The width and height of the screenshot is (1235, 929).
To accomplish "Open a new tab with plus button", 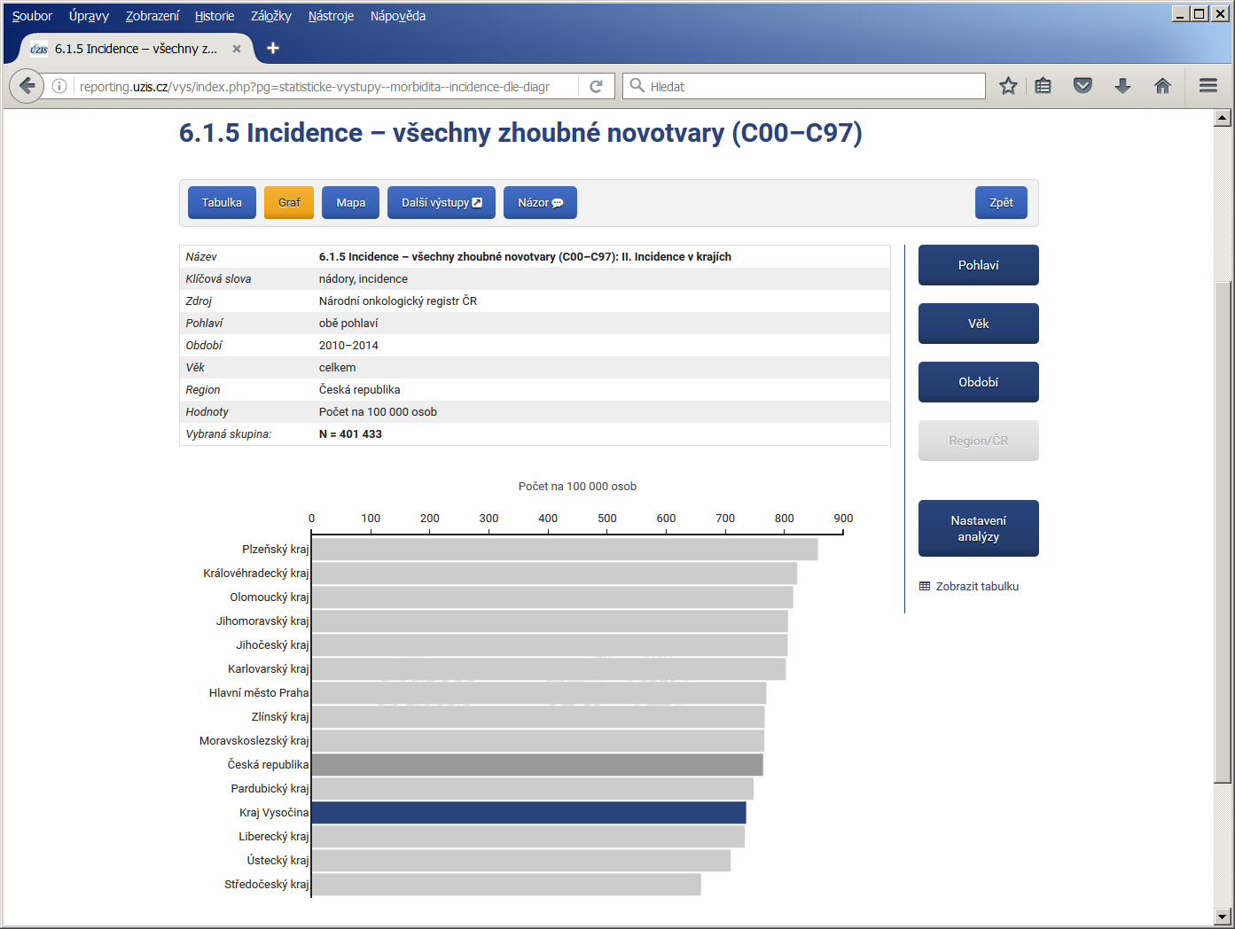I will pos(273,48).
